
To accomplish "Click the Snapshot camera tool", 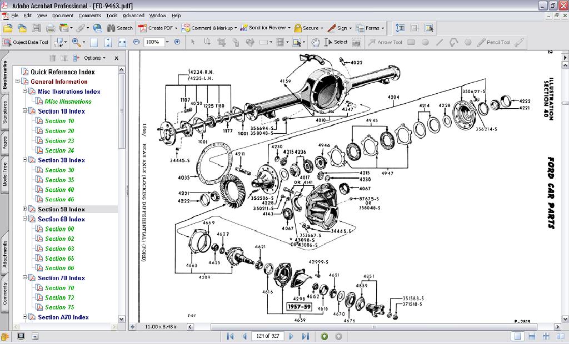I will tap(356, 42).
